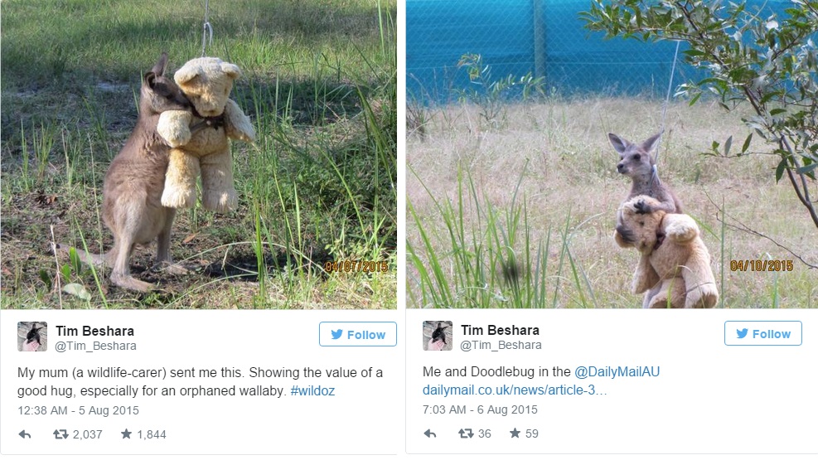This screenshot has width=818, height=465.
Task: Open Tim Beshara avatar on right tweet
Action: point(437,336)
